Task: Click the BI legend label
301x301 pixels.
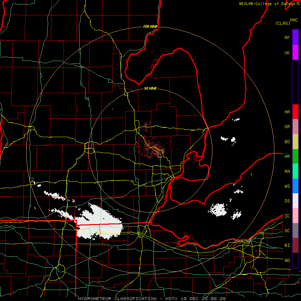Action: click(287, 245)
